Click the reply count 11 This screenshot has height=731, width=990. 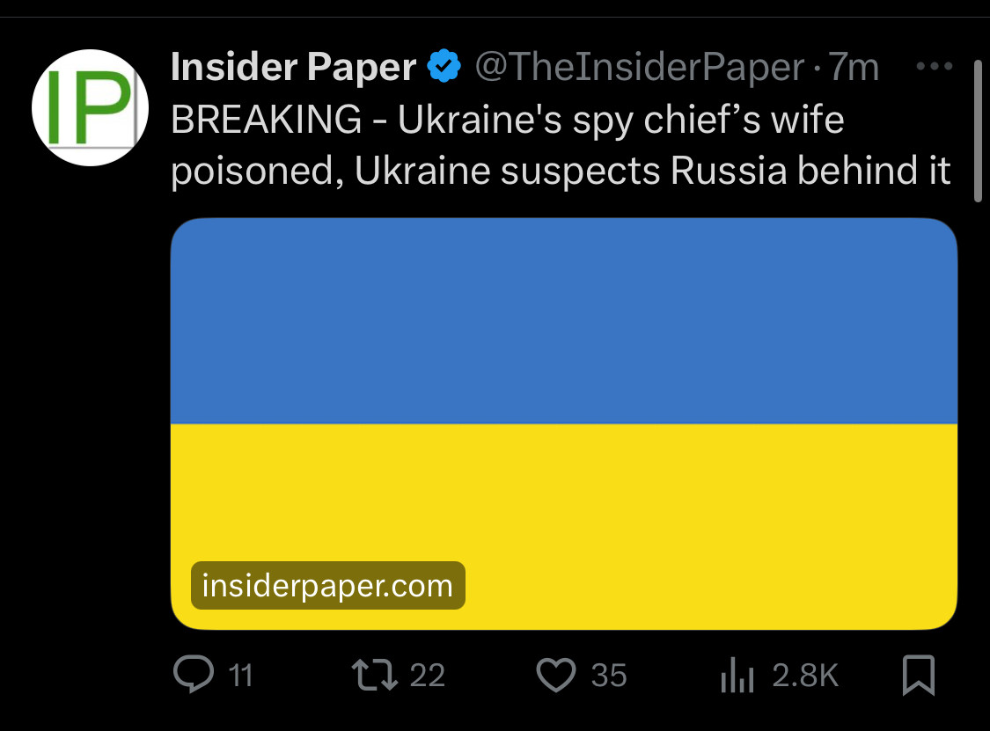(x=240, y=676)
